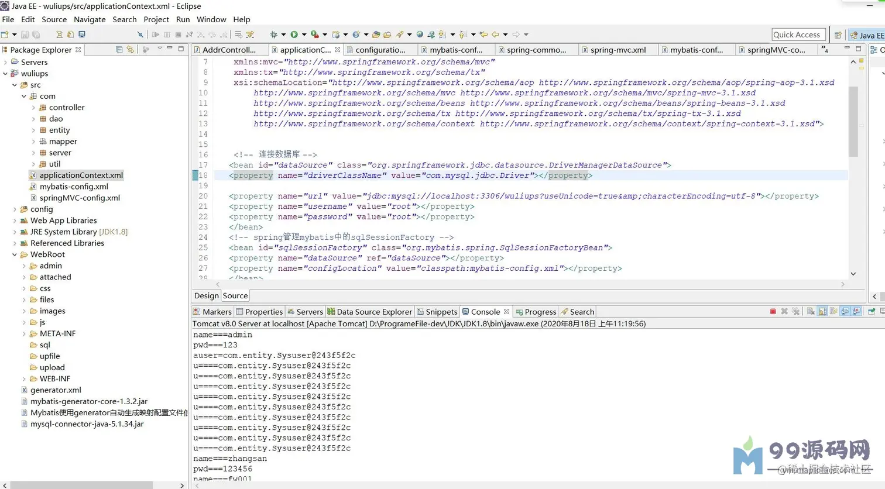The image size is (885, 489).
Task: Select the Java EE perspective button
Action: coord(867,35)
